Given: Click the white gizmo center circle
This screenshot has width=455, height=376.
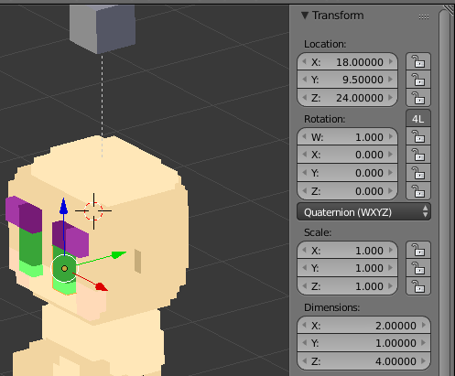Looking at the screenshot, I should click(64, 268).
